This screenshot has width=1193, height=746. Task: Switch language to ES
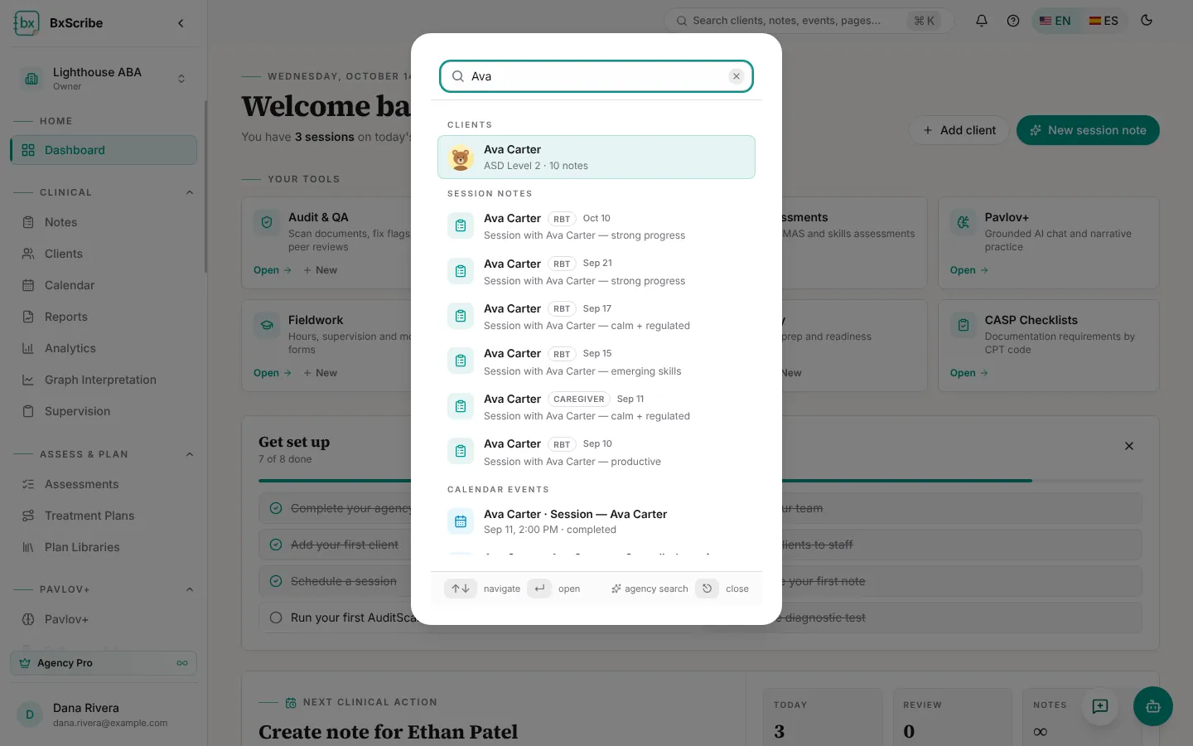1104,21
